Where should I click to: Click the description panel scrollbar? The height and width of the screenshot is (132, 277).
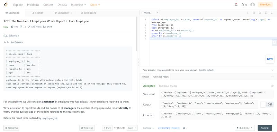pos(136,34)
